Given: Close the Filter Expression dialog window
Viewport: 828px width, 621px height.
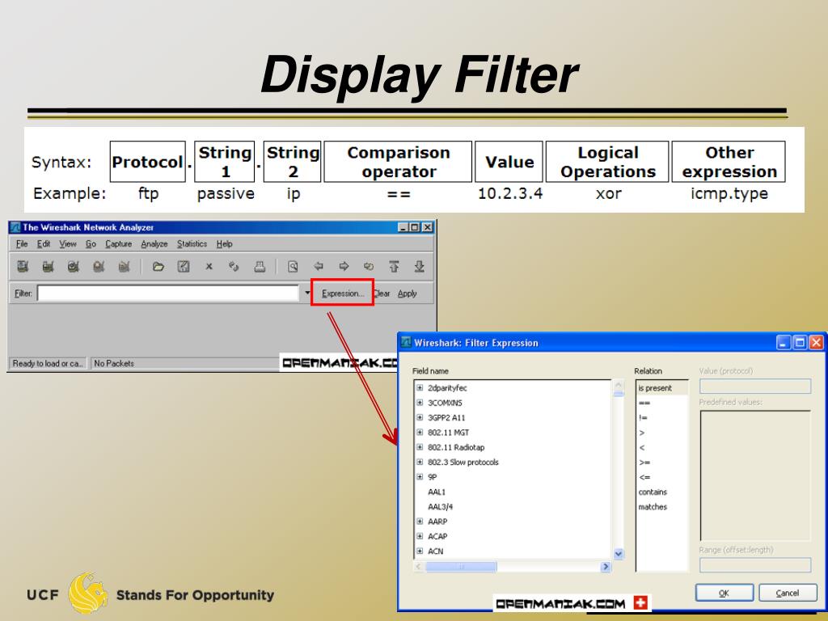Looking at the screenshot, I should click(816, 342).
